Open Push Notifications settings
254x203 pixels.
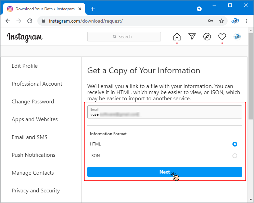[x=34, y=155]
